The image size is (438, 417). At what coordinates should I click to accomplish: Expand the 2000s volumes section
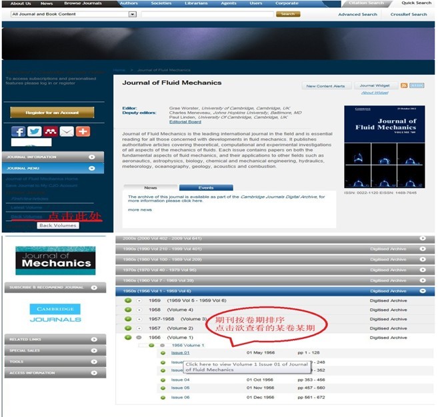pos(423,238)
